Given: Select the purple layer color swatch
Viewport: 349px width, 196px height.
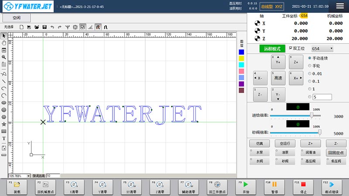Looking at the screenshot, I should point(241,84).
